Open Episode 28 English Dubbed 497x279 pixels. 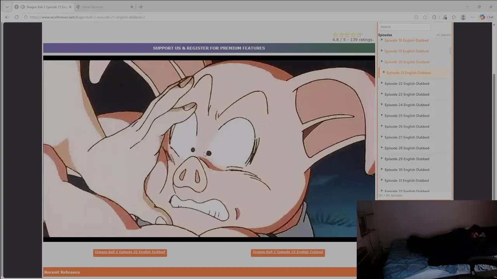[407, 148]
